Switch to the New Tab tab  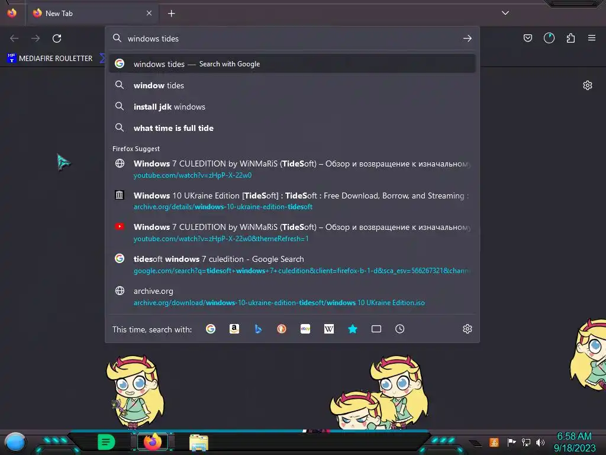point(92,13)
